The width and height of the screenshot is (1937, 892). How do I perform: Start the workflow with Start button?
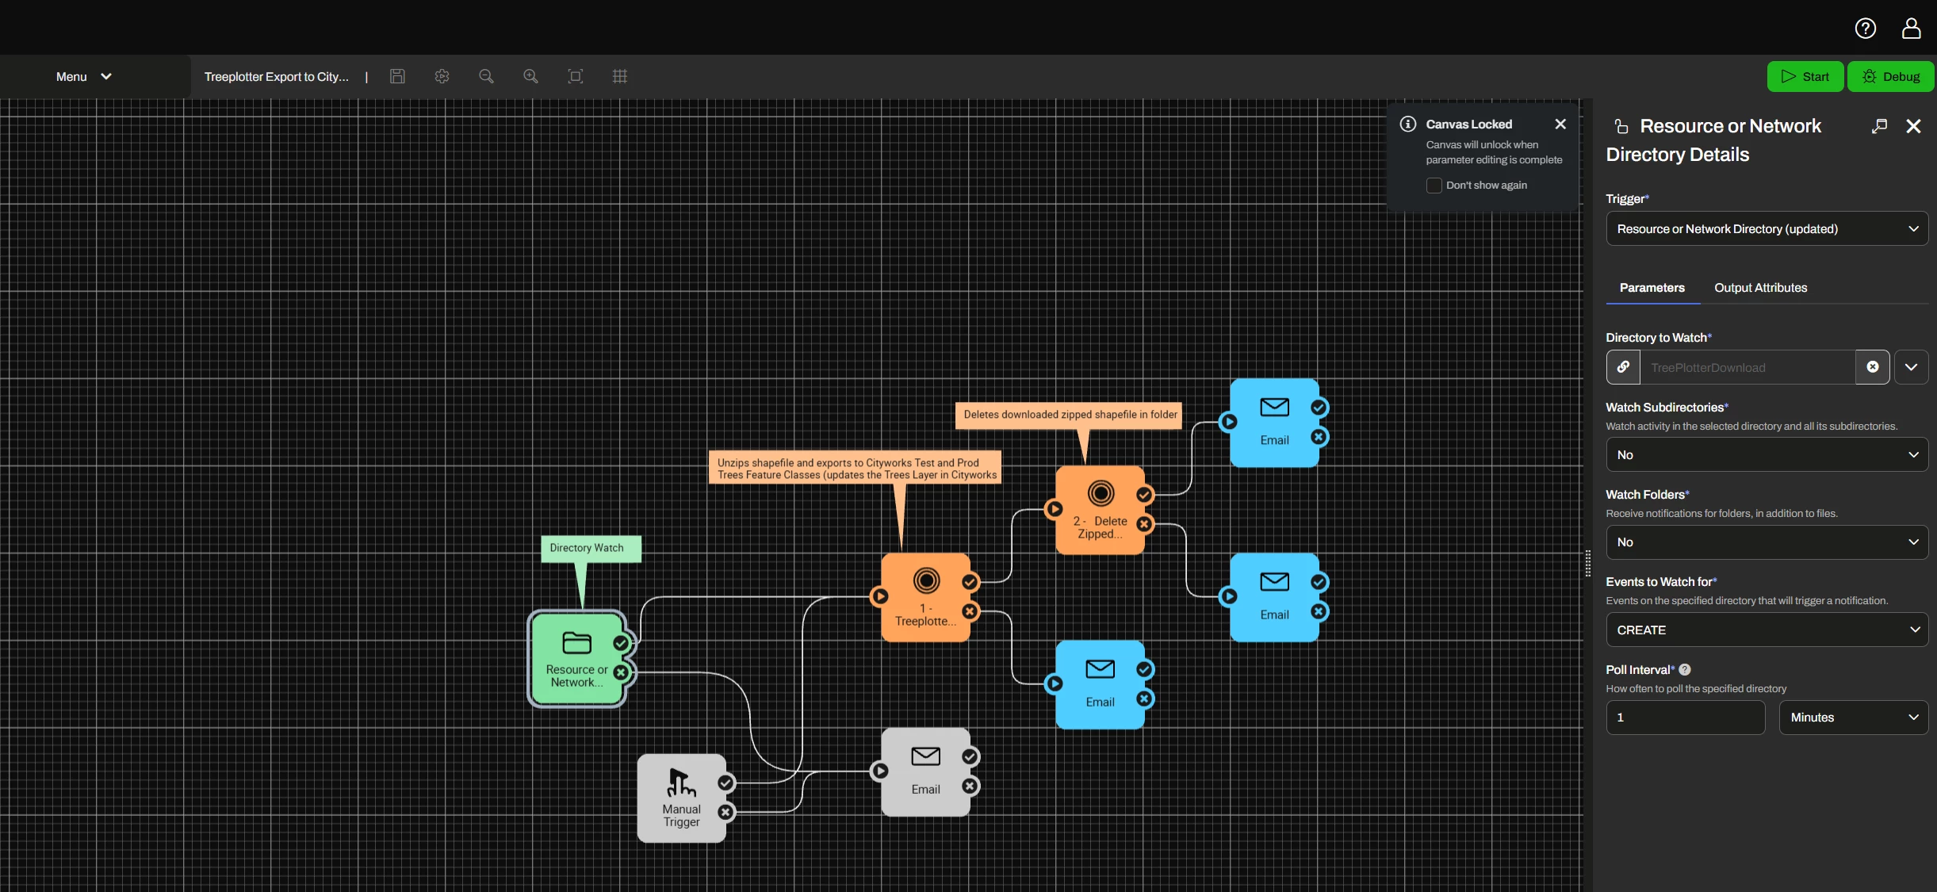click(1805, 77)
